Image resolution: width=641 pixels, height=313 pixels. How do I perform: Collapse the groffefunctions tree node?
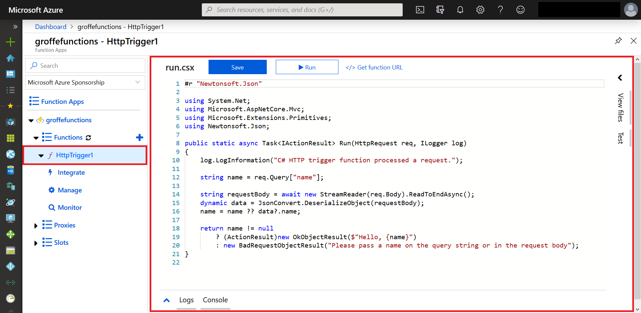click(x=31, y=121)
